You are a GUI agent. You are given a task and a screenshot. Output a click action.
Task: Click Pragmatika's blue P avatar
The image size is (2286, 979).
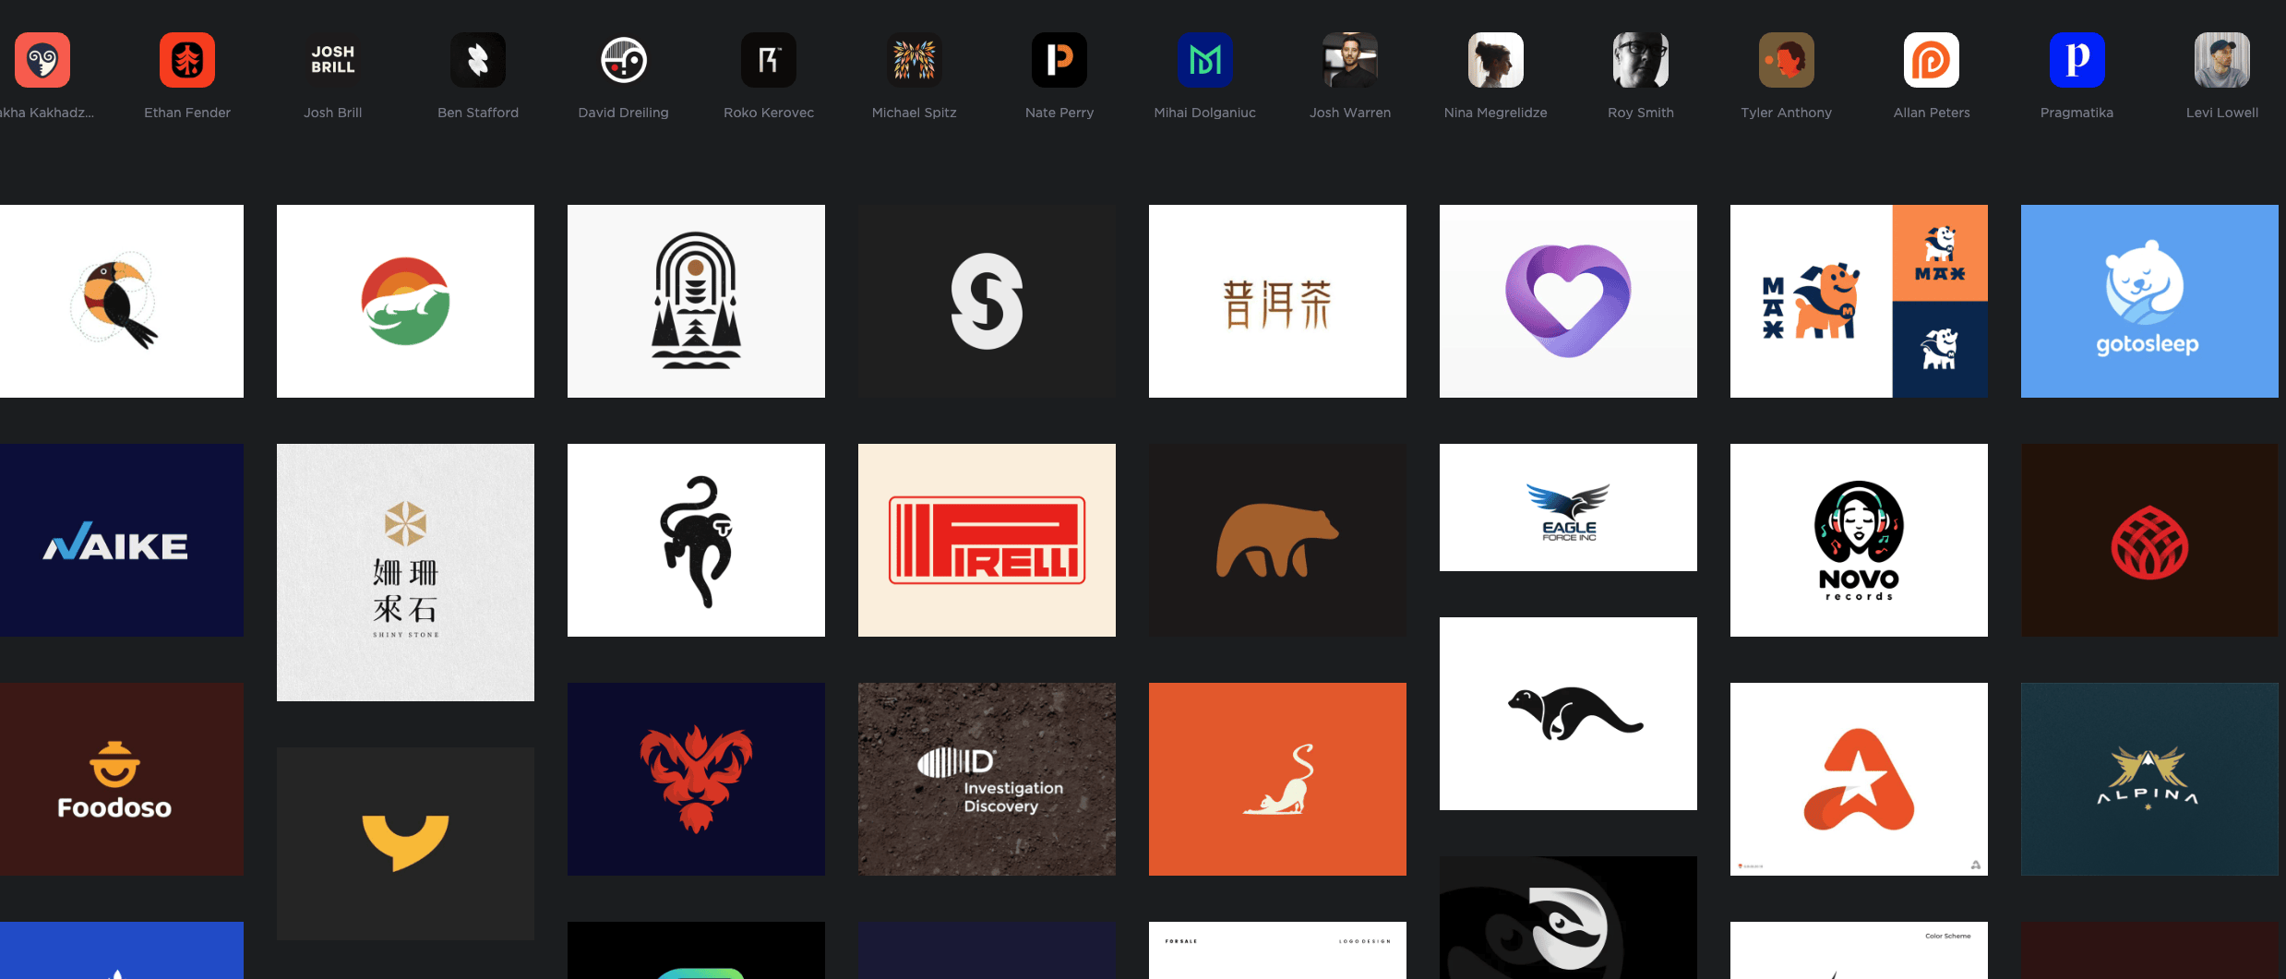pyautogui.click(x=2077, y=60)
